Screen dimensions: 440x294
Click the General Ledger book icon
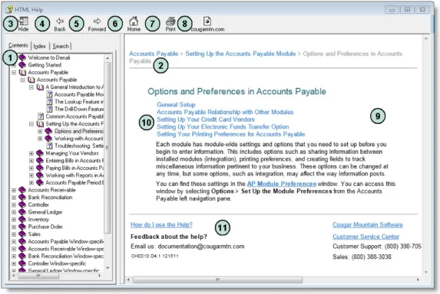pos(22,212)
